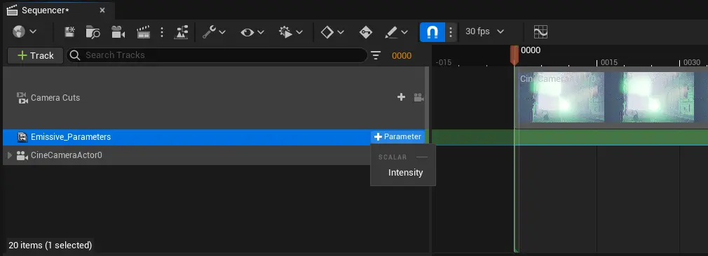Click the green Emissive_Parameters section bar
This screenshot has width=708, height=256.
click(611, 137)
